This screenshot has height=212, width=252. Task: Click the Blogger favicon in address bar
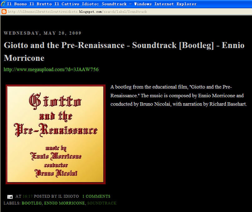pyautogui.click(x=4, y=12)
